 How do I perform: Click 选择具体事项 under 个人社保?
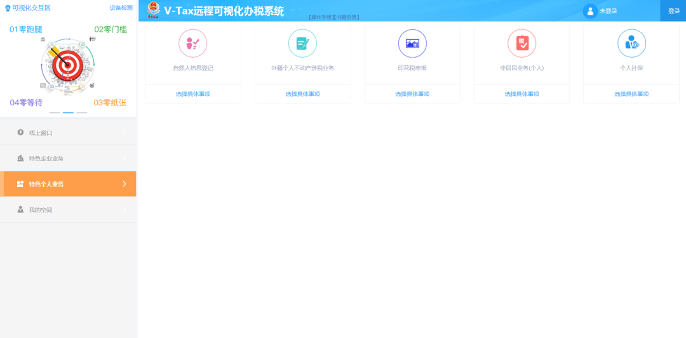pos(631,94)
